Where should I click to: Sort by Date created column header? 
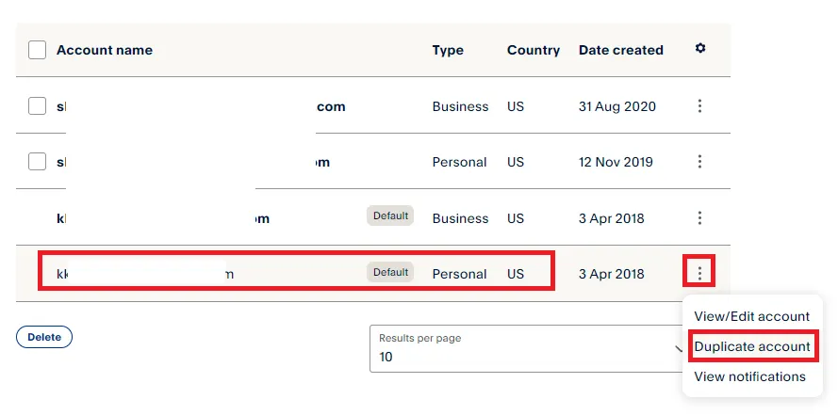(620, 50)
